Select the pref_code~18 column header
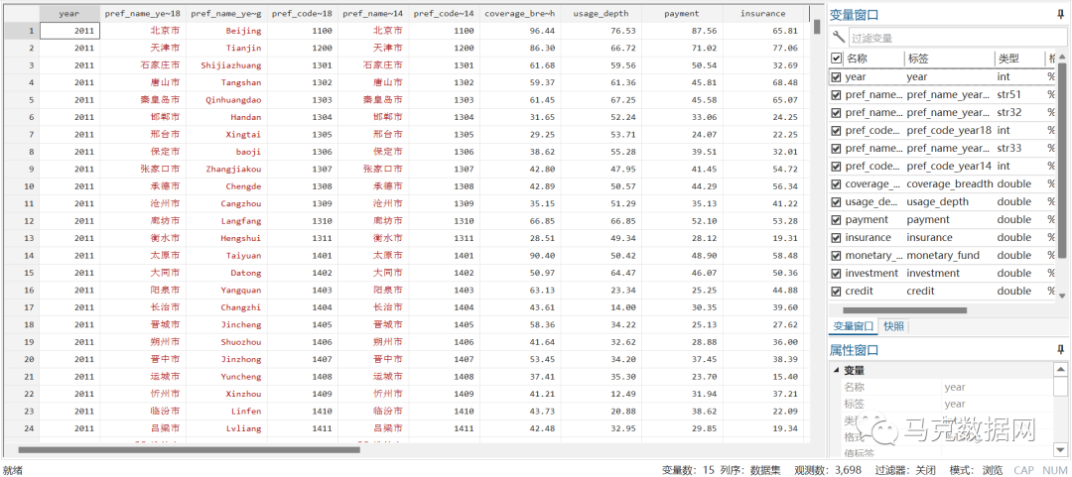 pyautogui.click(x=302, y=14)
